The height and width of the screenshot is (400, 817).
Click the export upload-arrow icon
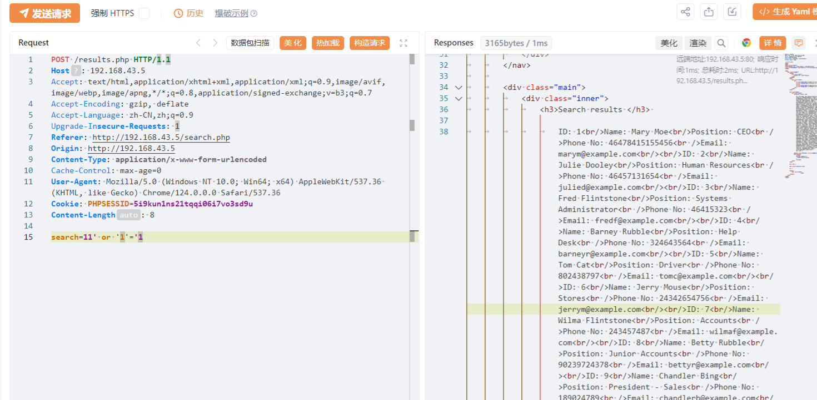709,12
